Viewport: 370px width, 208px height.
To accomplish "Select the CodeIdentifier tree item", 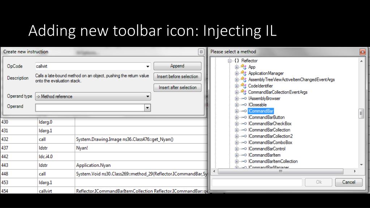I will [261, 86].
